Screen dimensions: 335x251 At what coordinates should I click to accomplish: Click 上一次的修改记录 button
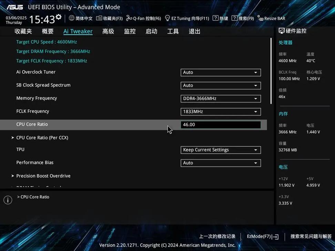pos(217,236)
